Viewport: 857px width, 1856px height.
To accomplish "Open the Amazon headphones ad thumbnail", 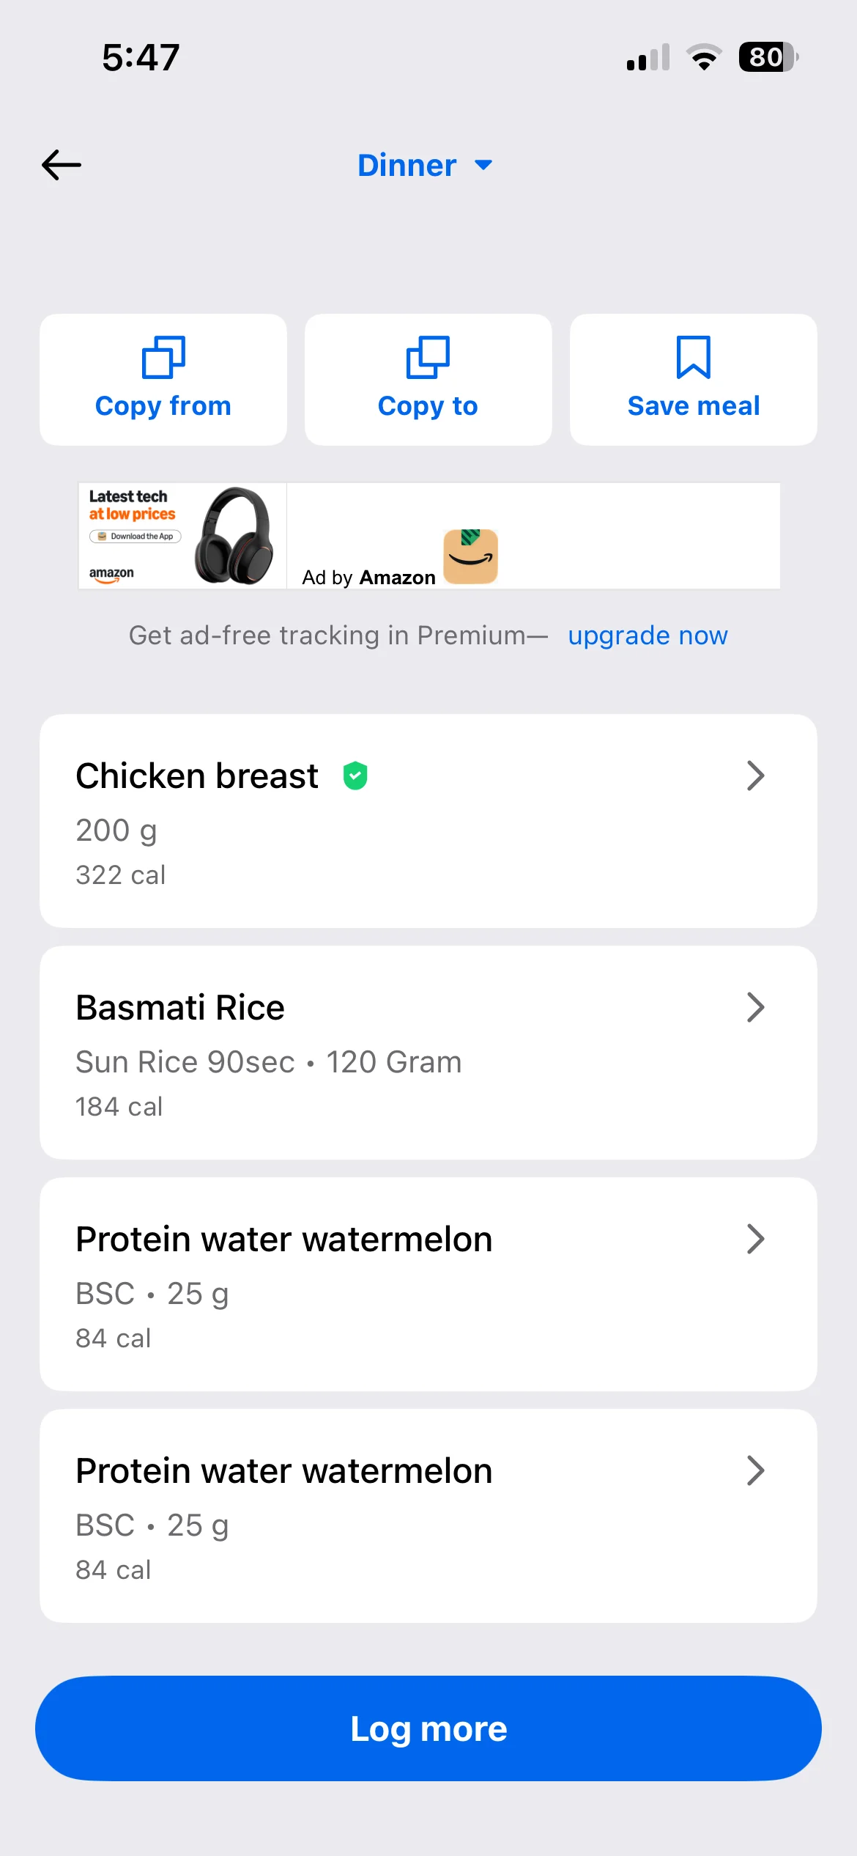I will pyautogui.click(x=182, y=536).
